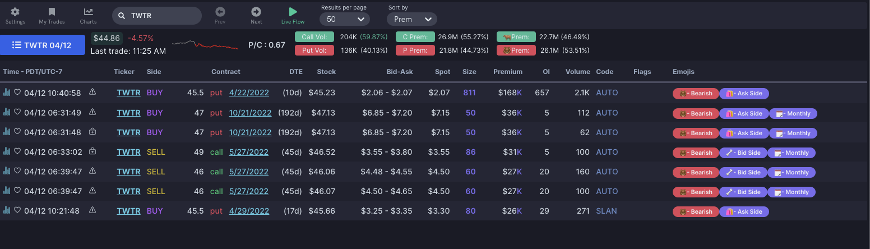Open My Trades bookmark icon
Screen dimensions: 870x249
click(52, 12)
